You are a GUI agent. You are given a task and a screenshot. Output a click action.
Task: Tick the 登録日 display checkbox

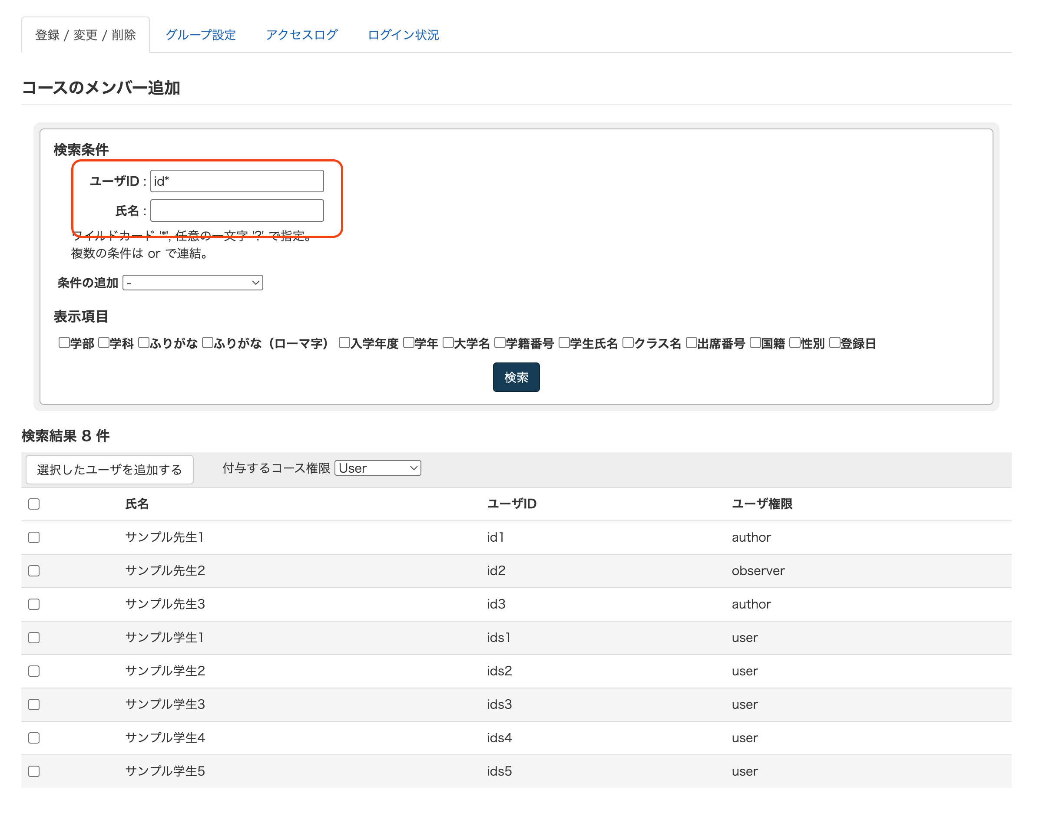834,342
